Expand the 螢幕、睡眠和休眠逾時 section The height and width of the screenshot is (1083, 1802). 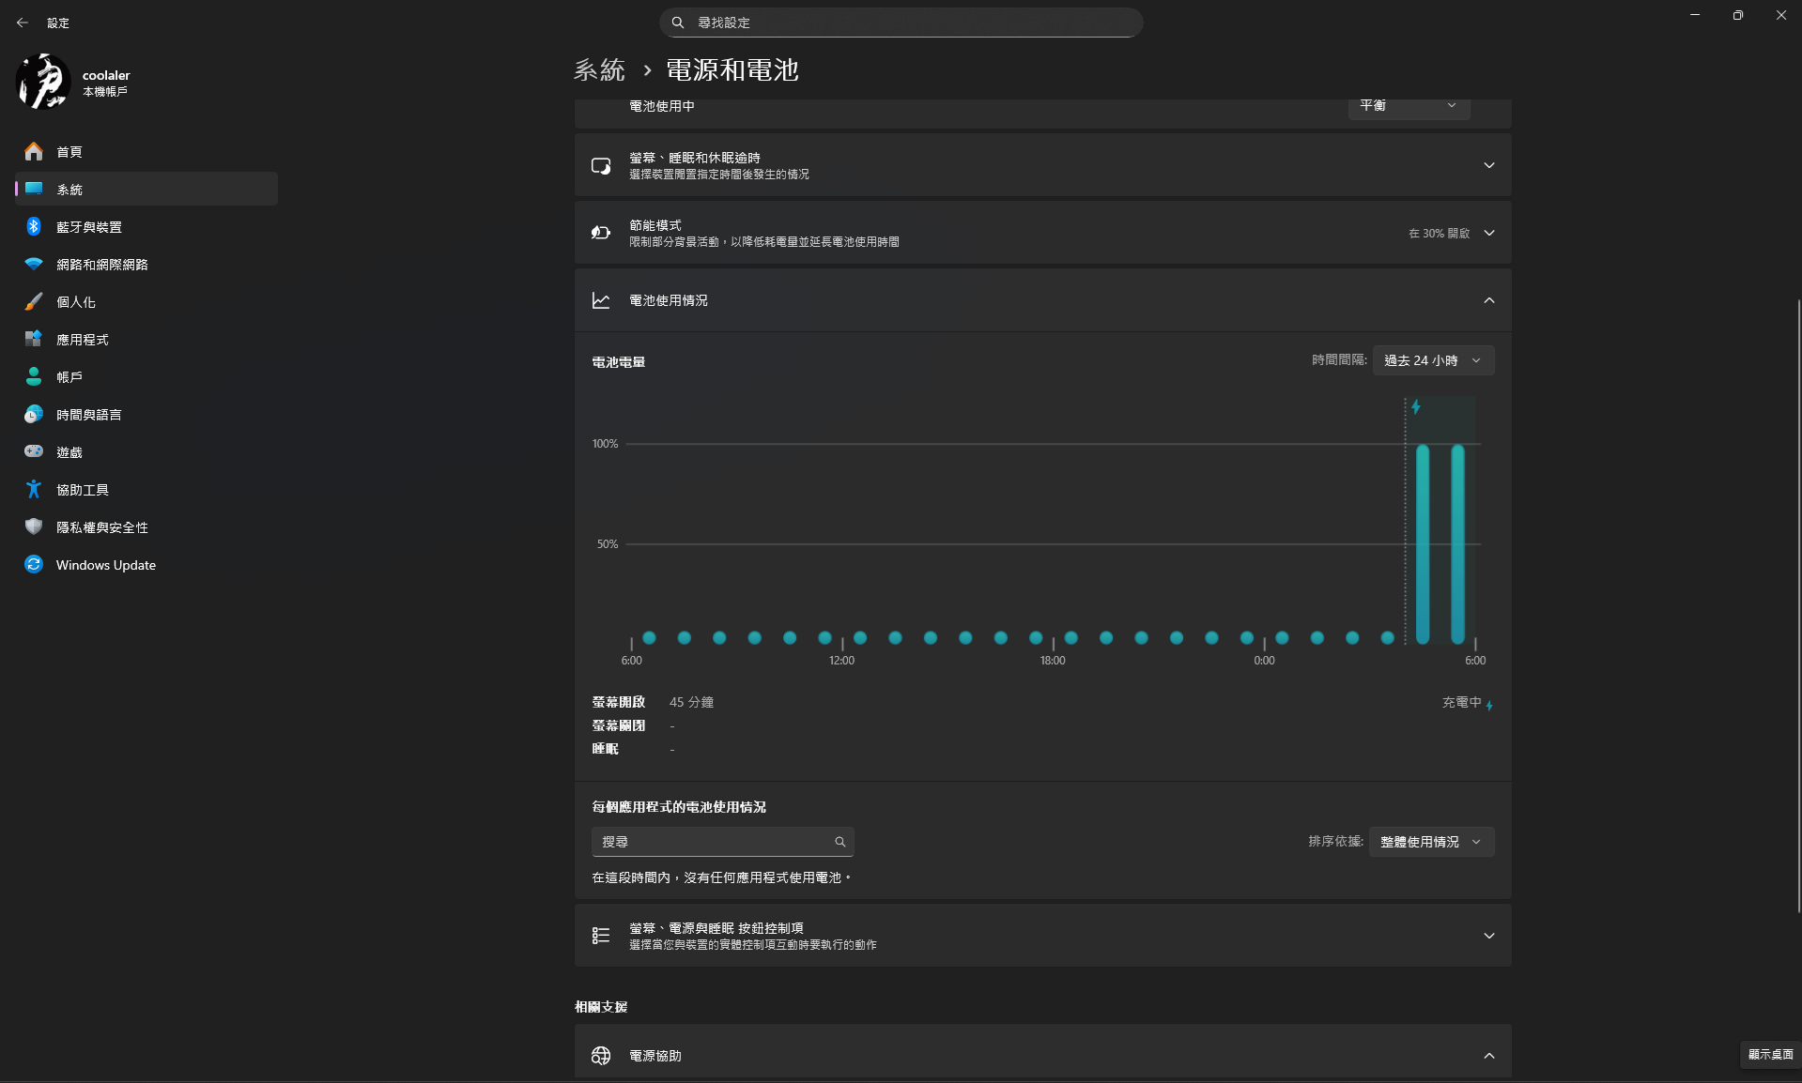1488,165
